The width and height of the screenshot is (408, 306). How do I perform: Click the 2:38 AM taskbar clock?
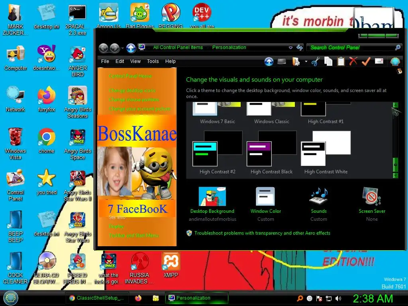pyautogui.click(x=373, y=298)
